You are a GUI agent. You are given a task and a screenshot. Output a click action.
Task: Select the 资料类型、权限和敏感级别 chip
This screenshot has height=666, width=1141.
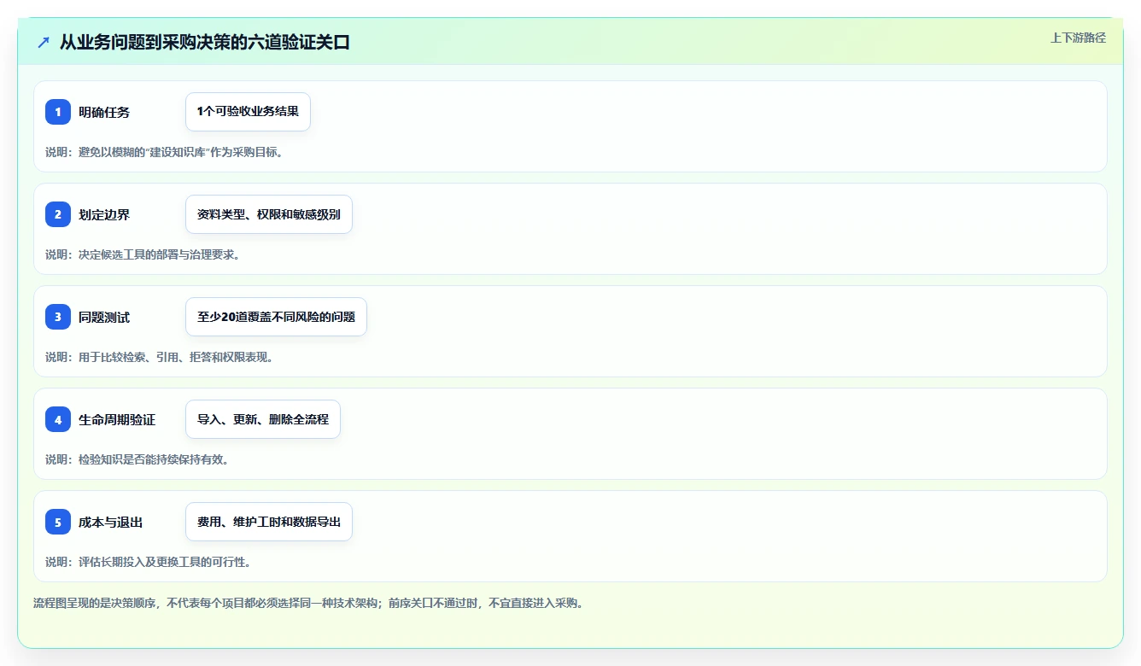click(x=269, y=214)
